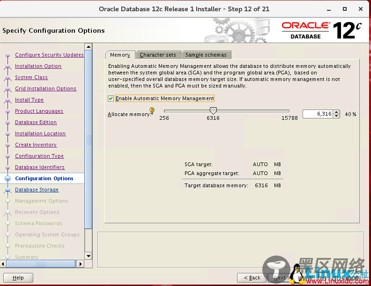This screenshot has width=371, height=286.
Task: Open the Character sets tab
Action: (158, 55)
